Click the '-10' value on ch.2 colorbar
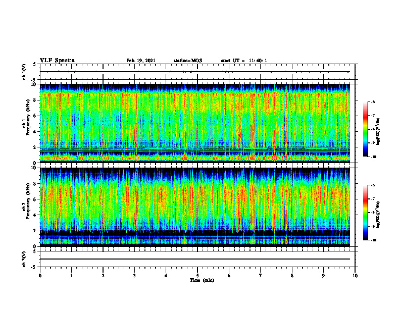This screenshot has height=309, width=400. pyautogui.click(x=373, y=240)
